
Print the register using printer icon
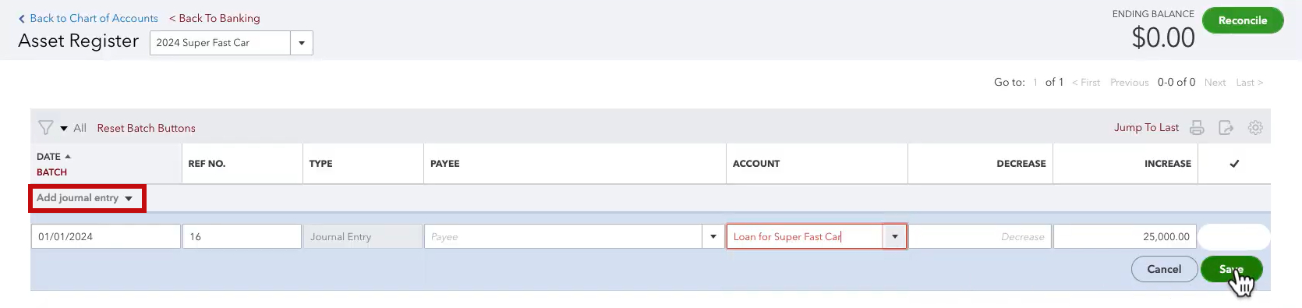click(x=1197, y=128)
